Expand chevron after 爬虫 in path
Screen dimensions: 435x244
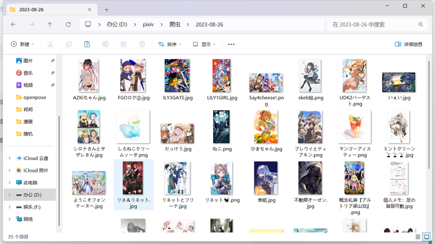click(x=188, y=24)
